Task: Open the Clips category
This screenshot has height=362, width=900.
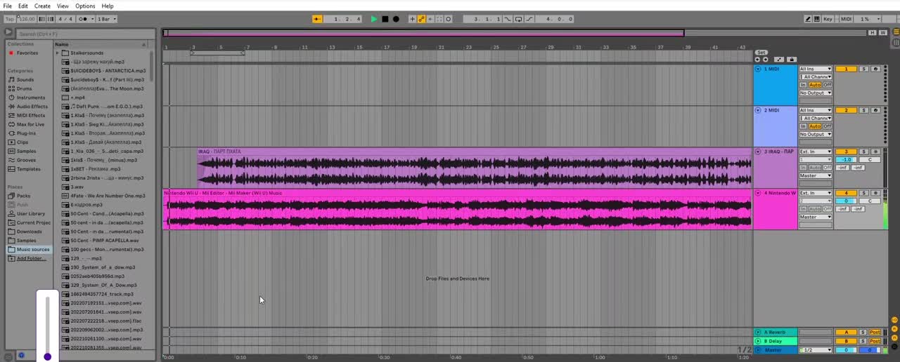Action: [x=22, y=142]
